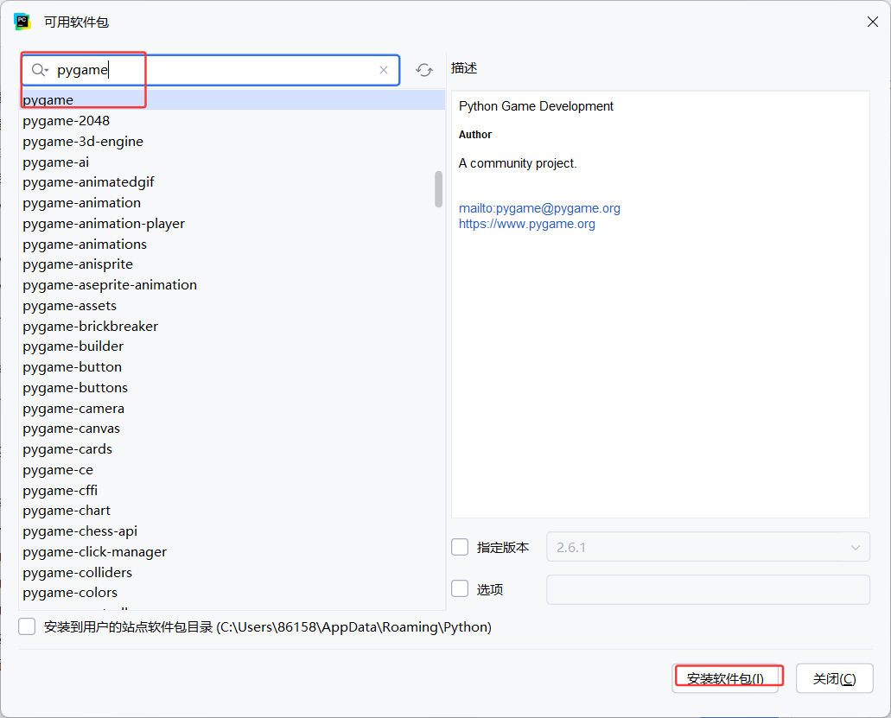The width and height of the screenshot is (891, 718).
Task: Select pygame-anisprite package
Action: pyautogui.click(x=232, y=264)
